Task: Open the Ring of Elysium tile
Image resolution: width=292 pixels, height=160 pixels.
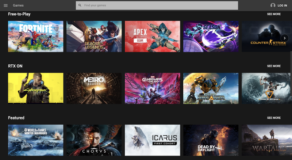Action: pyautogui.click(x=266, y=88)
